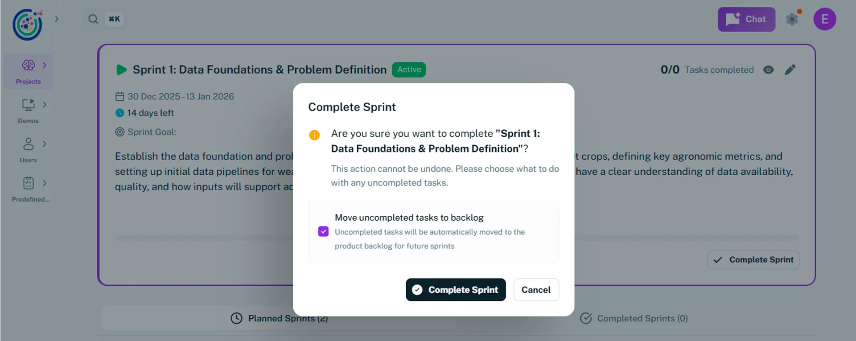Click the green play icon beside Sprint 1
856x341 pixels.
[x=121, y=70]
